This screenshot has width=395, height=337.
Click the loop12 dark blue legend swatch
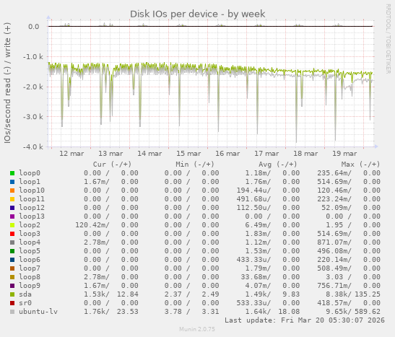[12, 208]
